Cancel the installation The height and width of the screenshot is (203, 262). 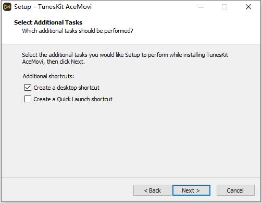coord(235,190)
